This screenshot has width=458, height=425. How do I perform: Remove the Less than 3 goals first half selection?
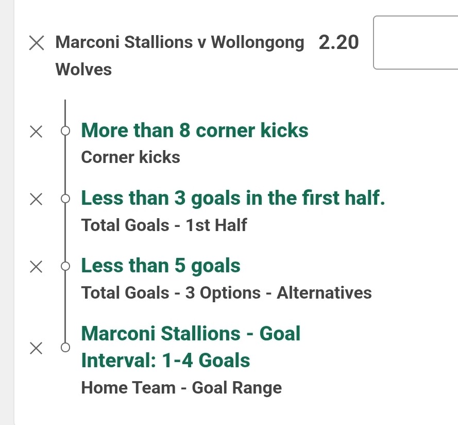pos(36,199)
